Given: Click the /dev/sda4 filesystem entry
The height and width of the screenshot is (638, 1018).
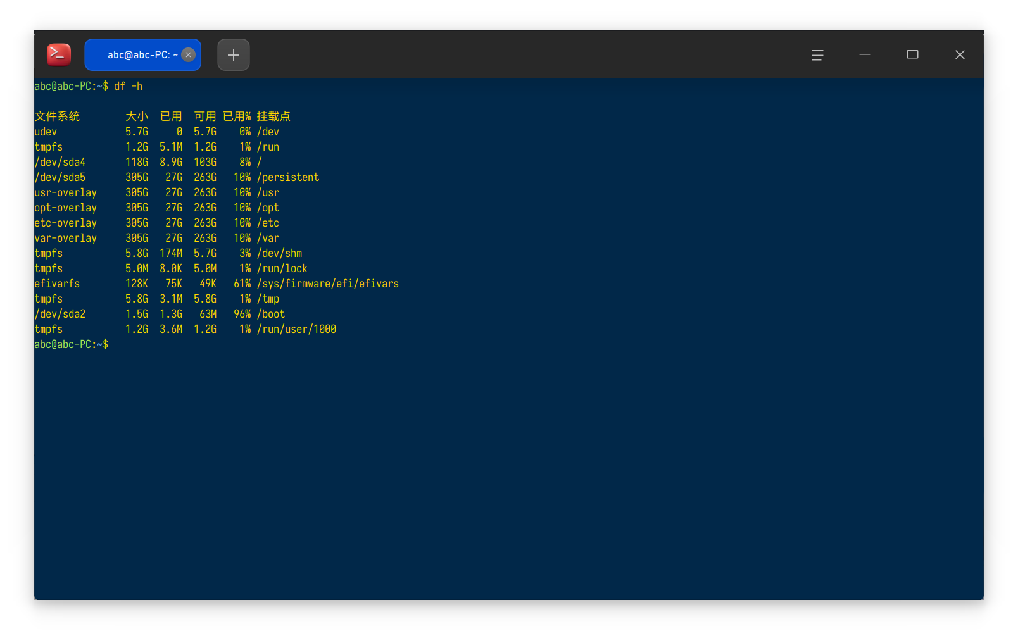Looking at the screenshot, I should point(60,162).
